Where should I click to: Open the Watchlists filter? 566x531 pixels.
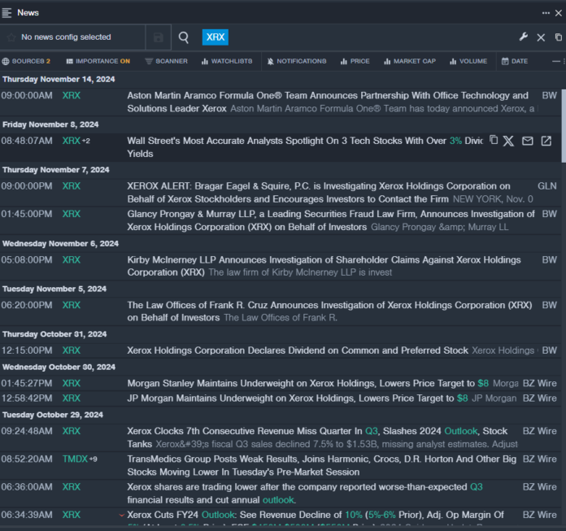(x=226, y=61)
